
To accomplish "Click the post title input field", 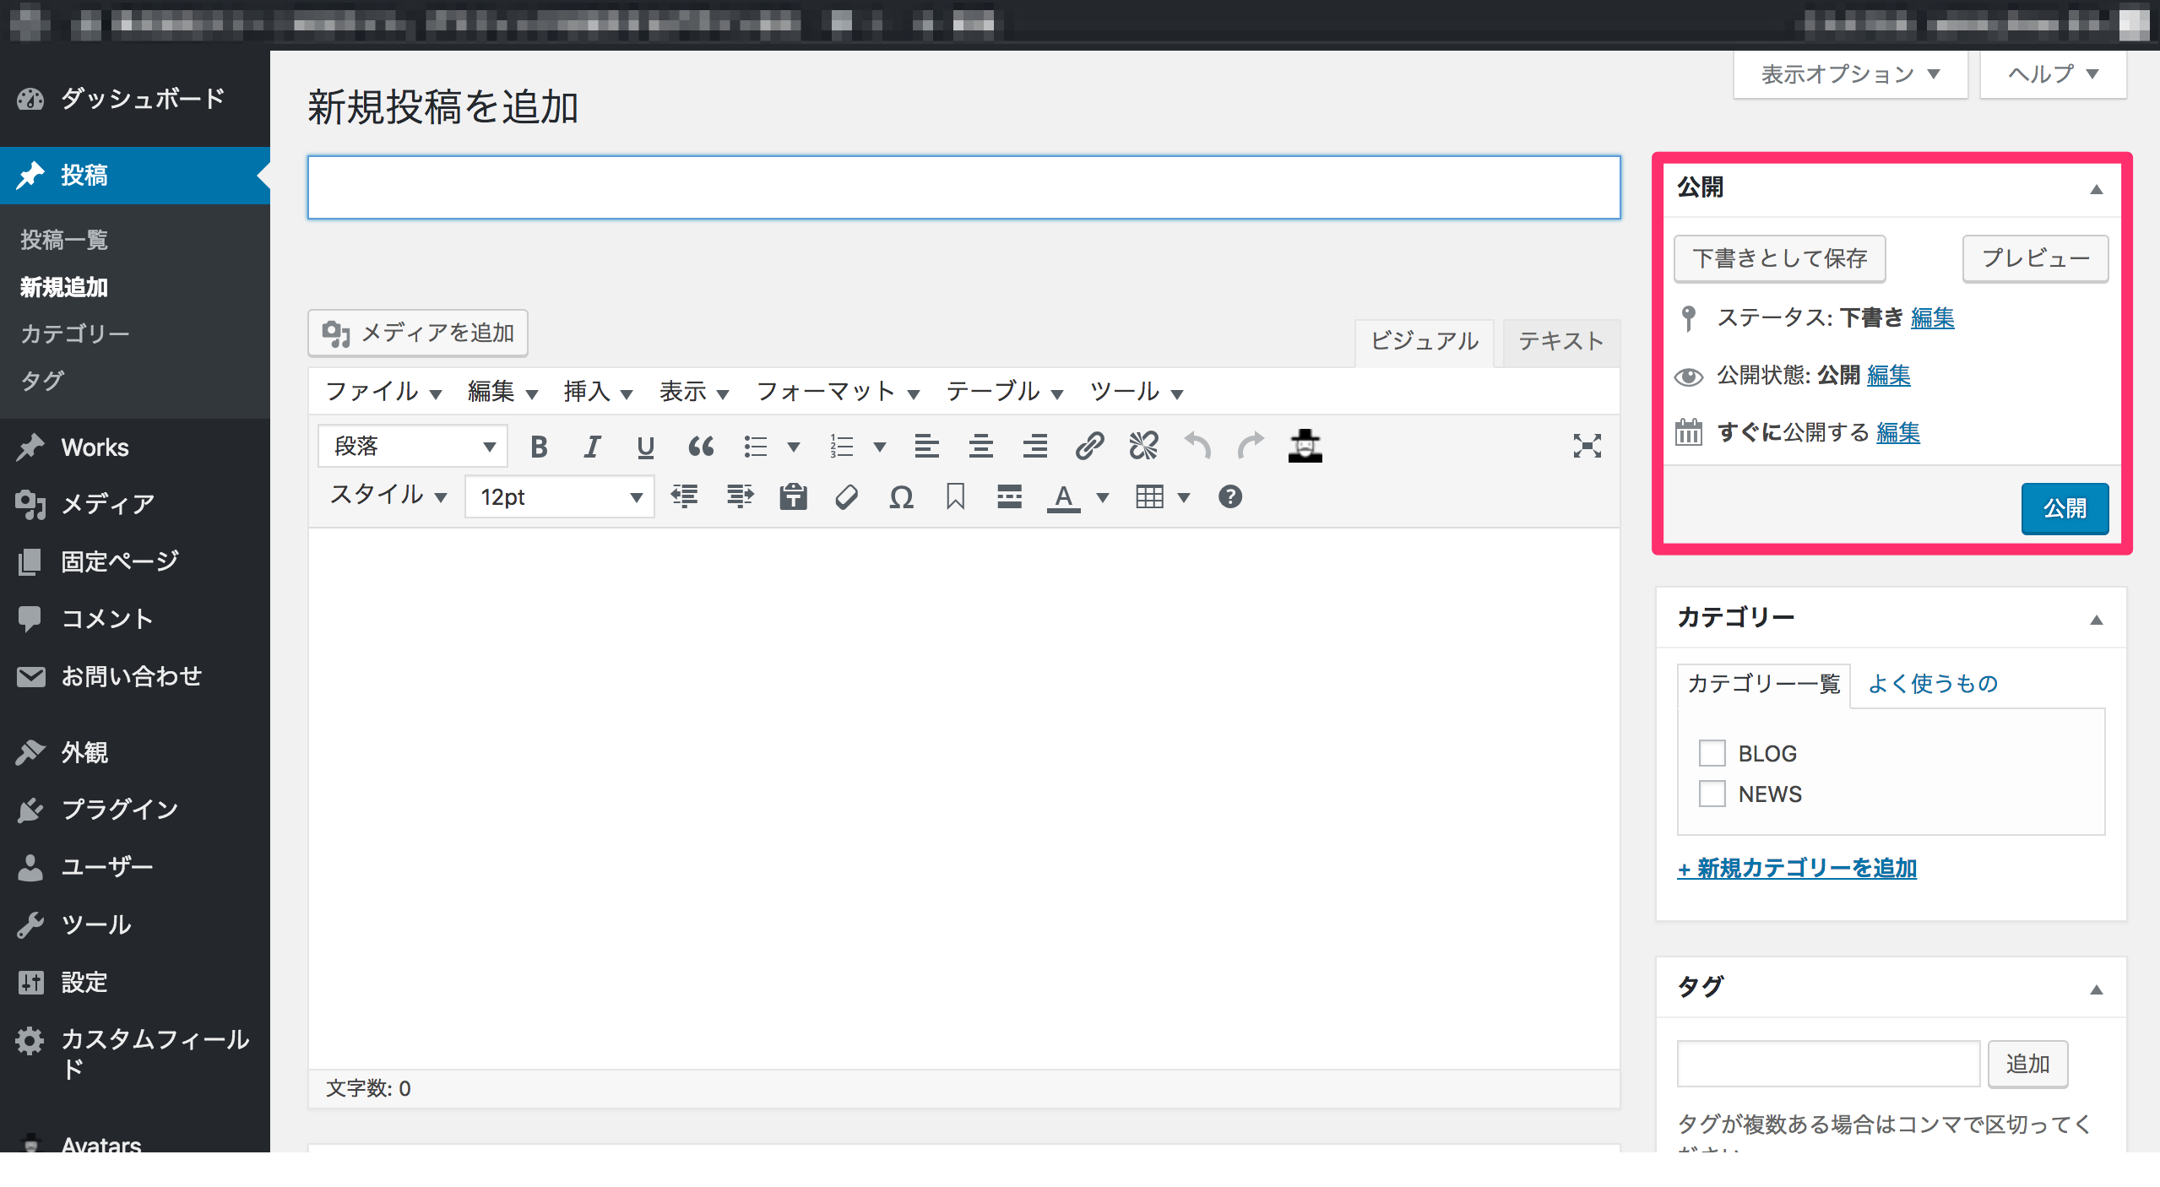I will pyautogui.click(x=963, y=187).
